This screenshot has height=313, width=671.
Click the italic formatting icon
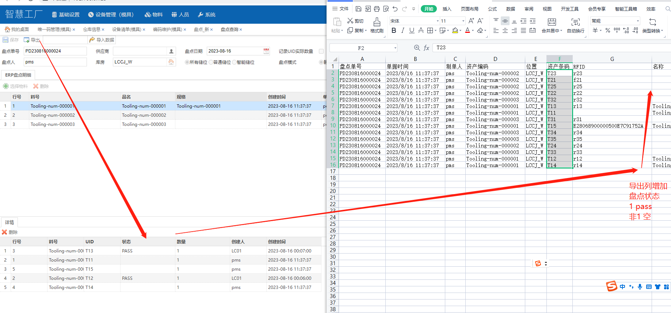(x=403, y=31)
